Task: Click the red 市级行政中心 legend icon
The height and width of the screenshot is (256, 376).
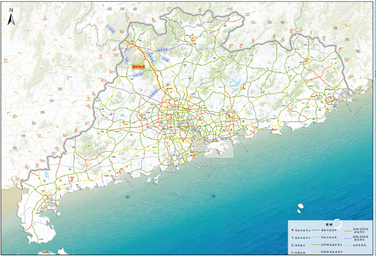Action: coord(293,231)
